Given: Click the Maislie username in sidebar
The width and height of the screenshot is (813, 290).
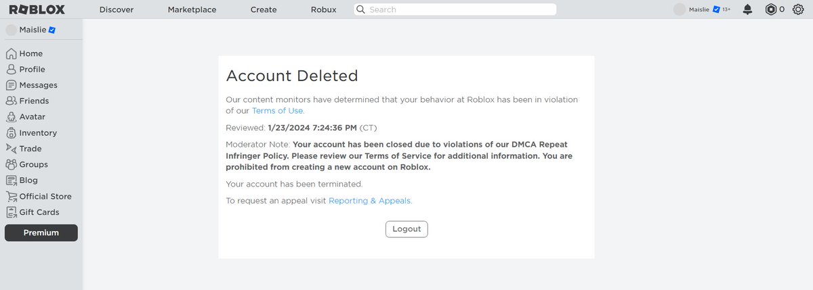Looking at the screenshot, I should click(33, 30).
